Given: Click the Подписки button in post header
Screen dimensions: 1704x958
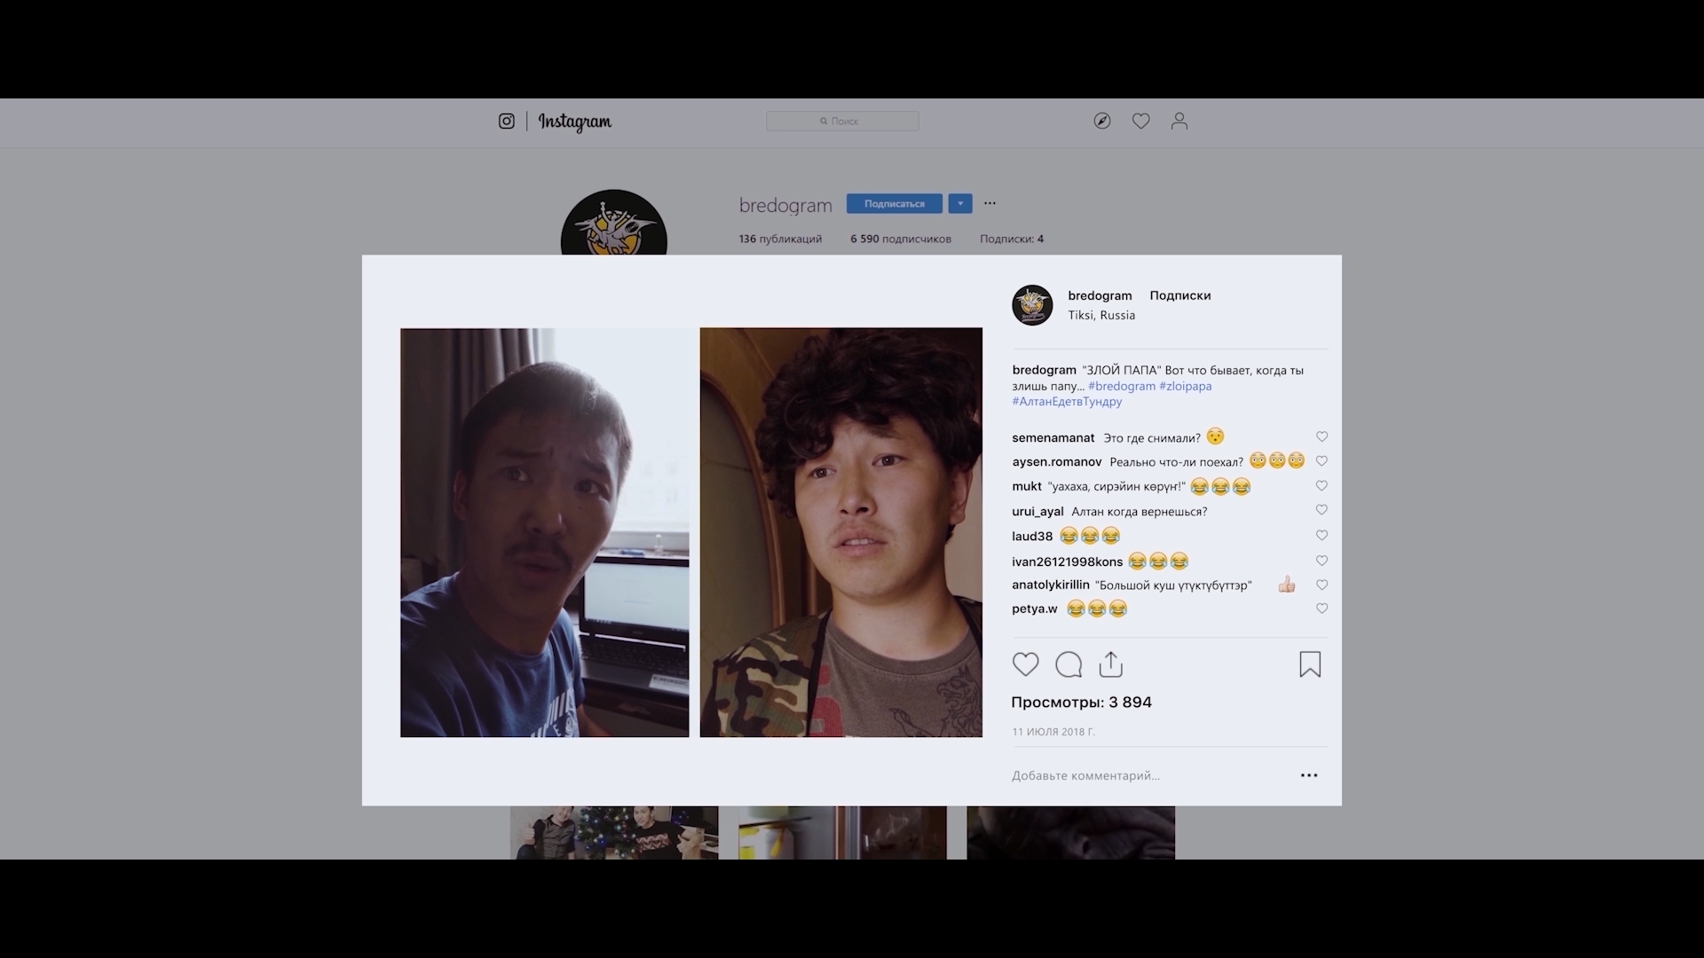Looking at the screenshot, I should click(x=1180, y=295).
